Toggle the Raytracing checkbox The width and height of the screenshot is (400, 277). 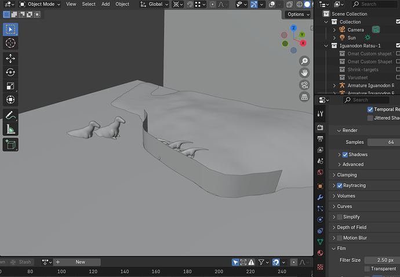340,185
